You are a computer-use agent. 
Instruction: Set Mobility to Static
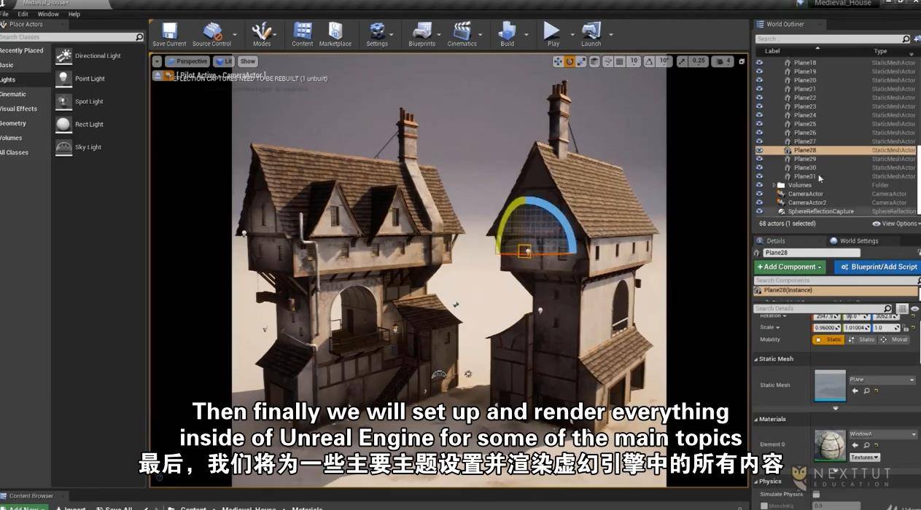[828, 340]
